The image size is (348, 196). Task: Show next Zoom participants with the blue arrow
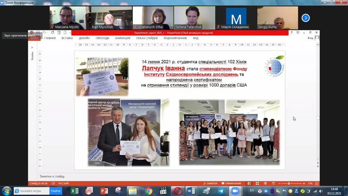(306, 18)
